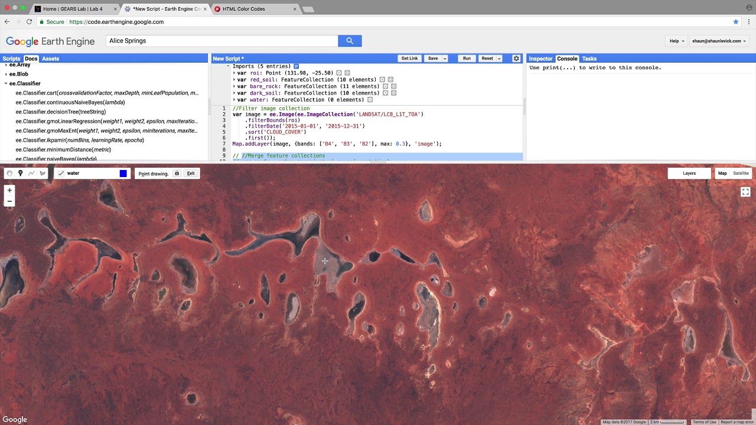Click the Save button
This screenshot has width=756, height=425.
tap(433, 58)
